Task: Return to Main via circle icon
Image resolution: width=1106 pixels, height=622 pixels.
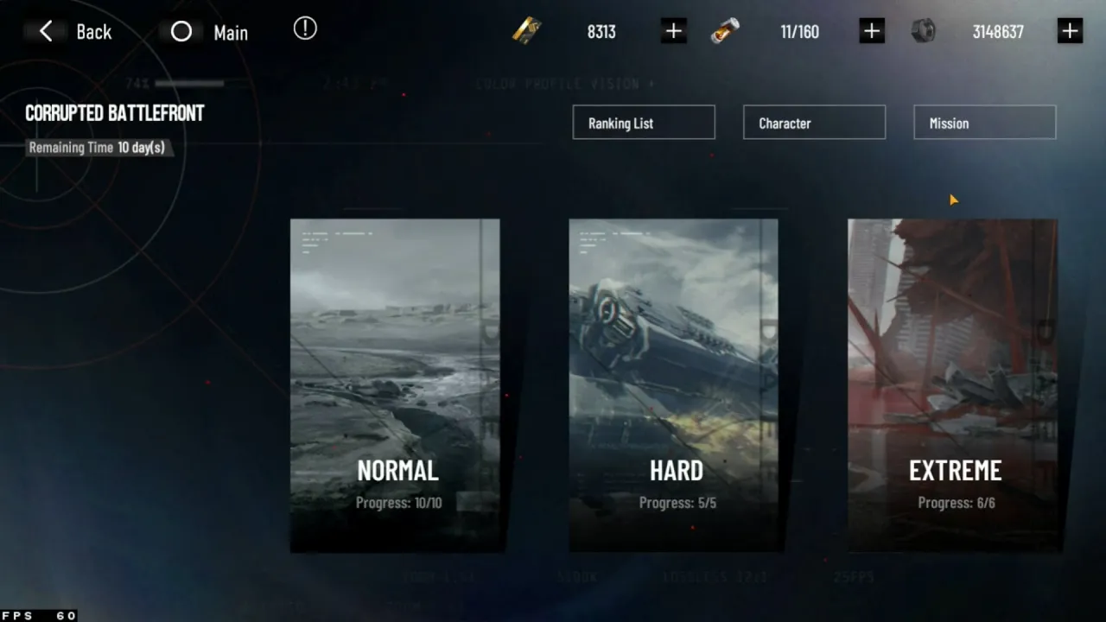Action: click(x=181, y=32)
